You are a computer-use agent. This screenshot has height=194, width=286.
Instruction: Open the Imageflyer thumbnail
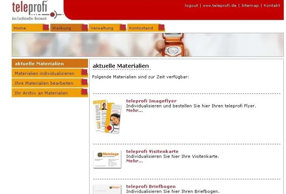click(x=107, y=116)
